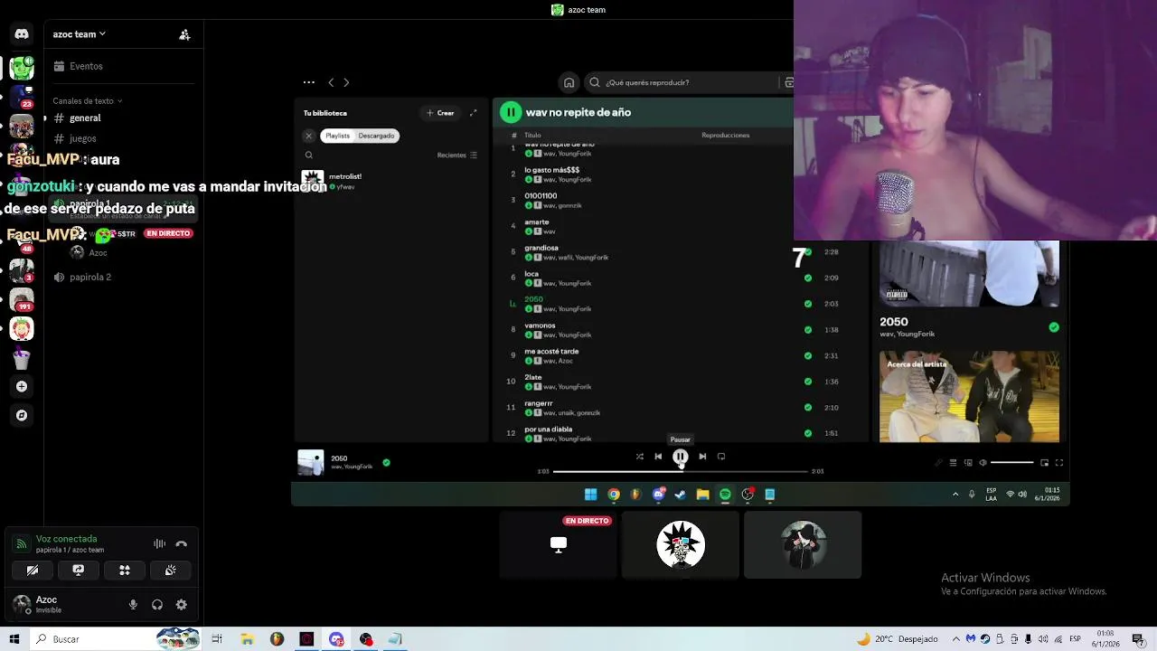The width and height of the screenshot is (1157, 651).
Task: Toggle saved checkmark in bottom player bar
Action: 386,463
